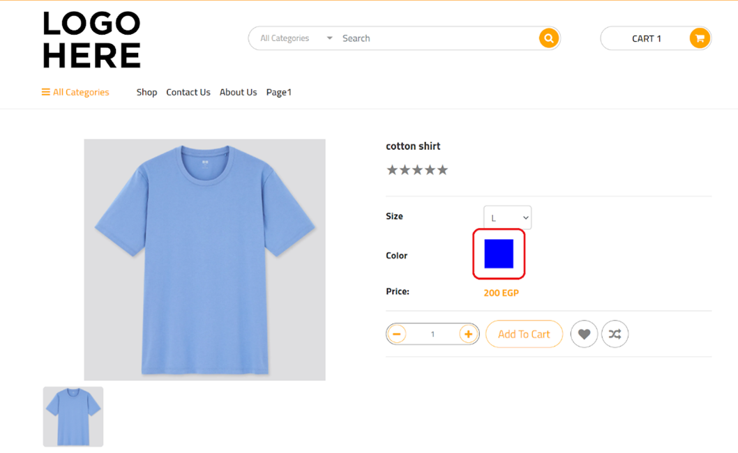738x453 pixels.
Task: Open the Size dropdown showing L
Action: tap(507, 217)
